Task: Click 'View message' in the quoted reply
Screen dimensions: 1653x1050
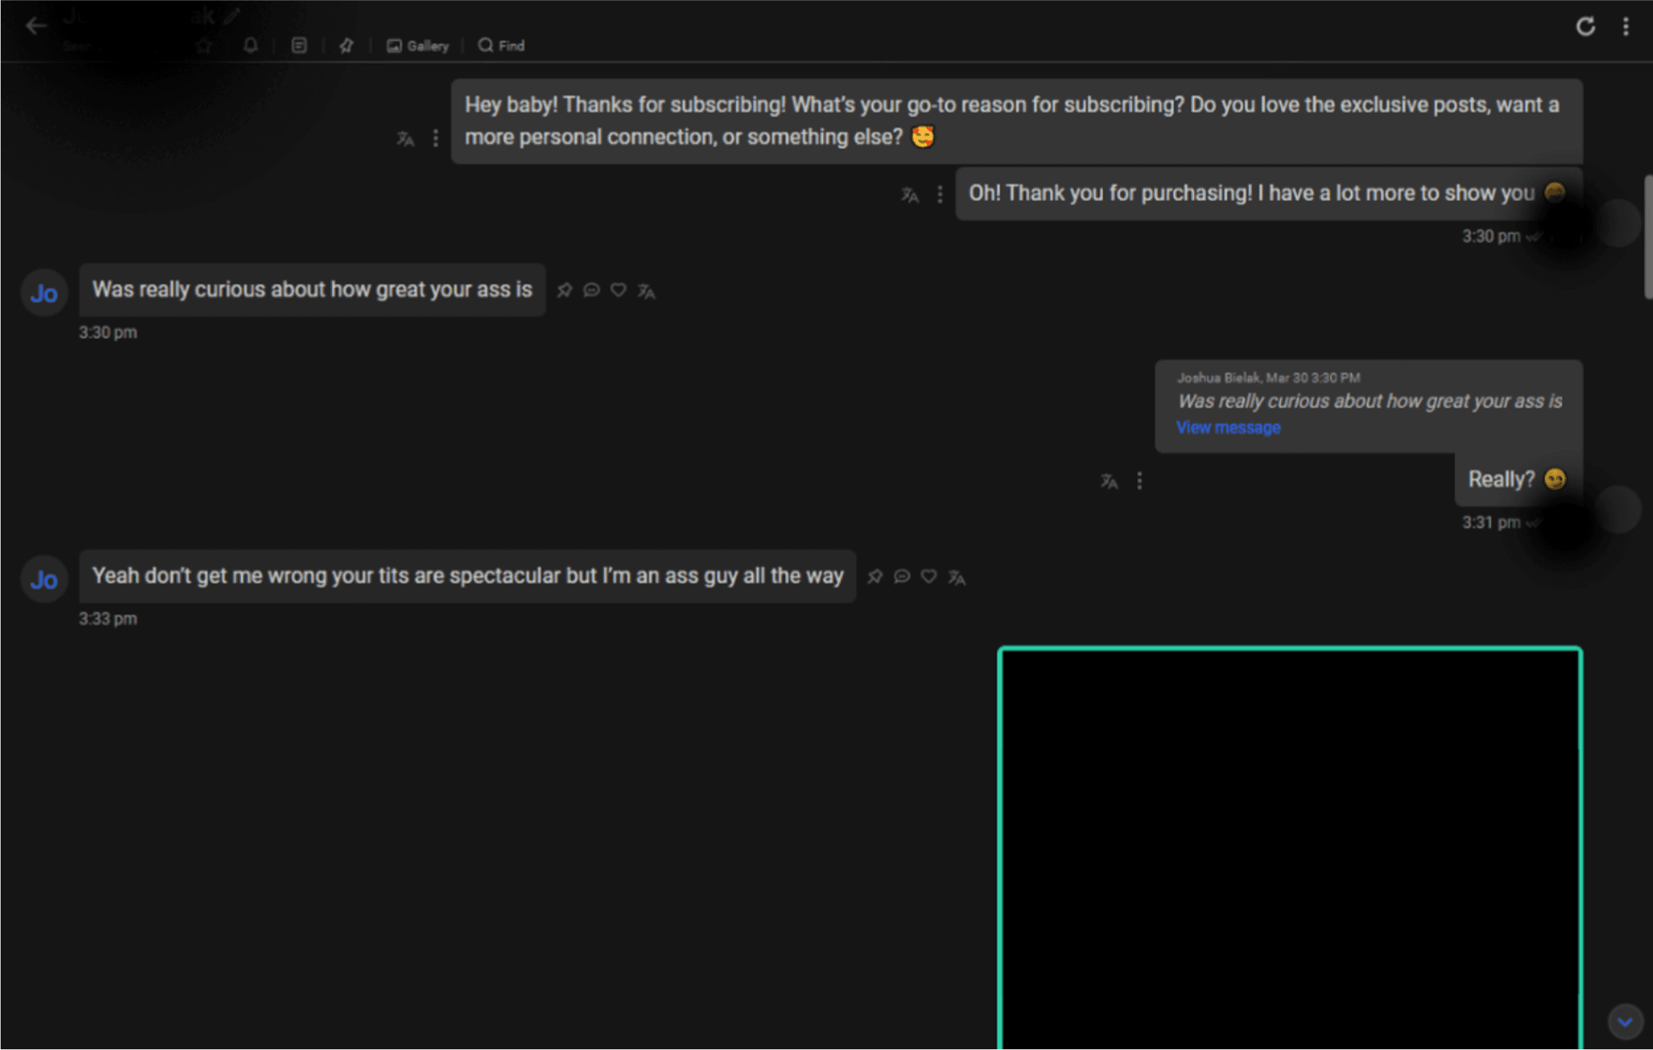Action: pos(1228,427)
